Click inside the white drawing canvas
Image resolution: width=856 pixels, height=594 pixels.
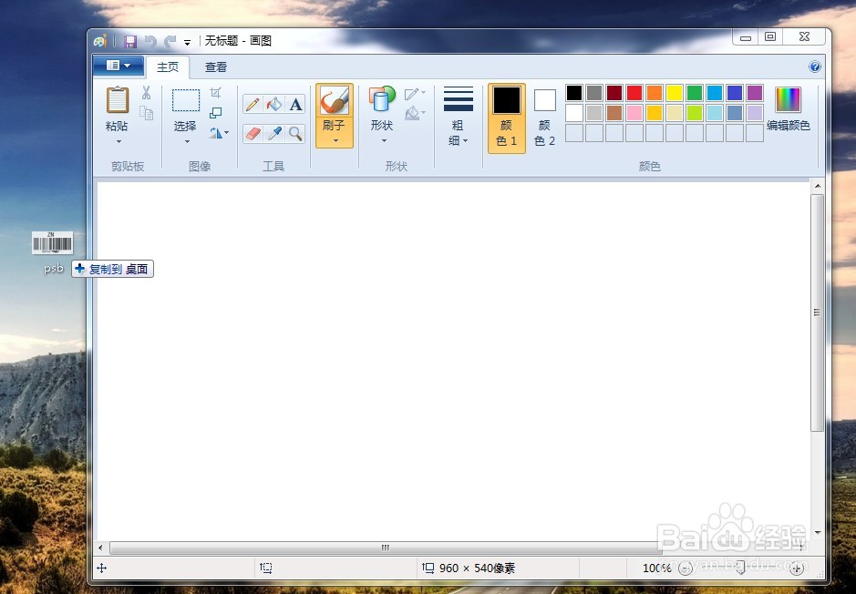click(x=452, y=361)
